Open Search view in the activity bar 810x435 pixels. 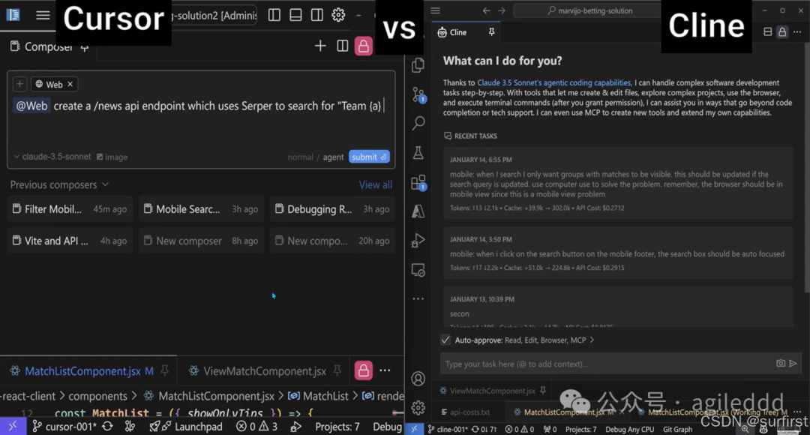418,123
